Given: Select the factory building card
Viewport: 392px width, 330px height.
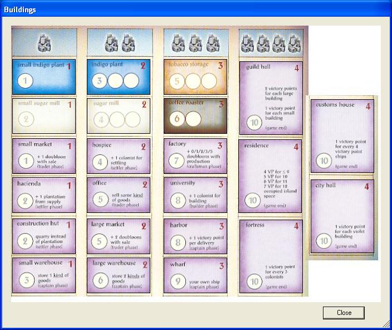Looking at the screenshot, I should [x=195, y=156].
